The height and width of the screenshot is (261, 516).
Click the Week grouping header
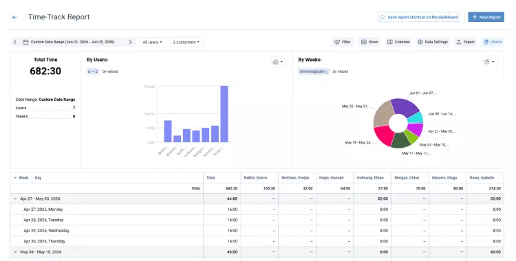pos(23,178)
